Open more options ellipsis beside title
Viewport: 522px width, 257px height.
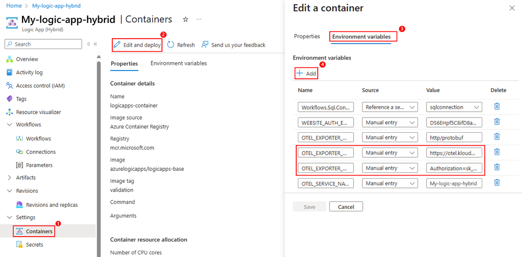tap(199, 19)
